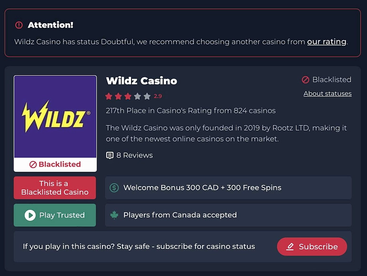
Task: Click the fifth grey rating star
Action: [147, 96]
